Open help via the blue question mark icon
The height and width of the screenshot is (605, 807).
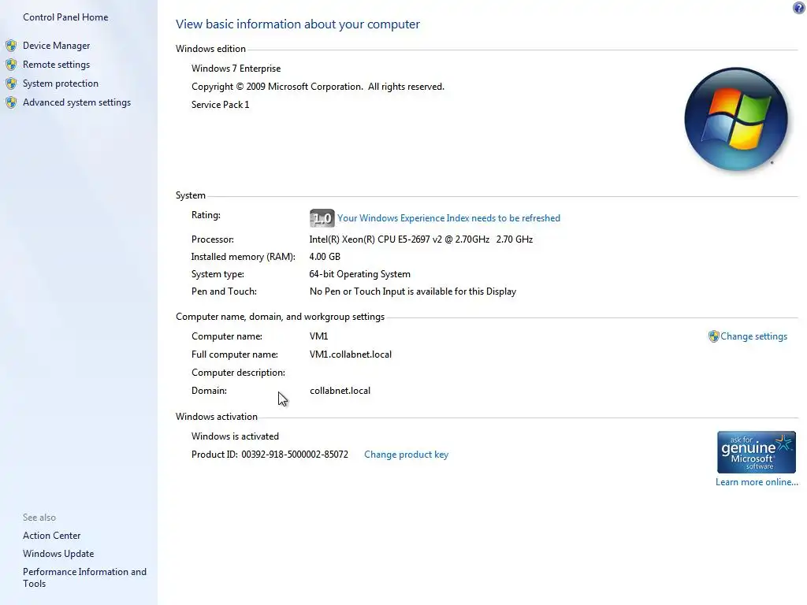pos(799,7)
